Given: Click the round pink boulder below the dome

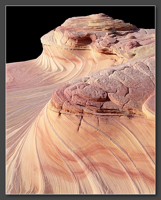Looking at the screenshot, I should click(133, 46).
